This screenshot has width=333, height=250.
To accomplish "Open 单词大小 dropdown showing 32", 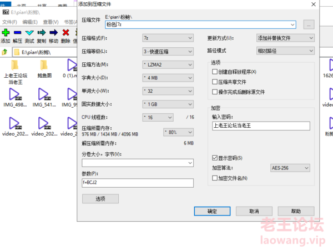I will [168, 91].
